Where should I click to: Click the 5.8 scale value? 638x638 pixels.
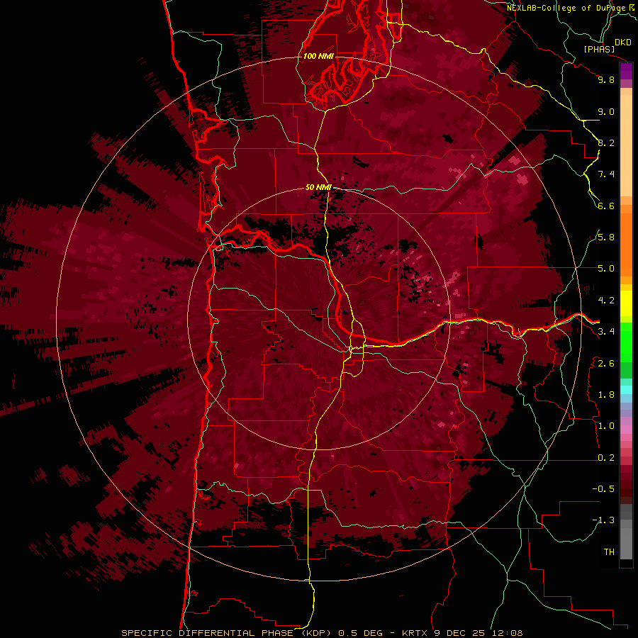[606, 237]
